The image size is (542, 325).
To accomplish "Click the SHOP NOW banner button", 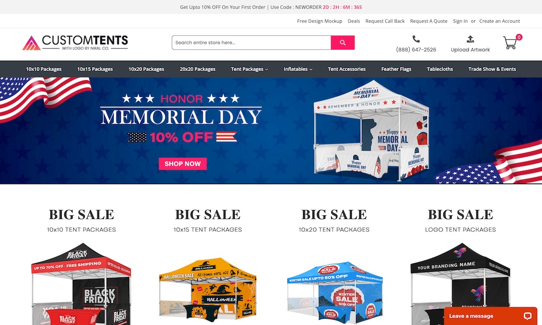I will point(183,164).
